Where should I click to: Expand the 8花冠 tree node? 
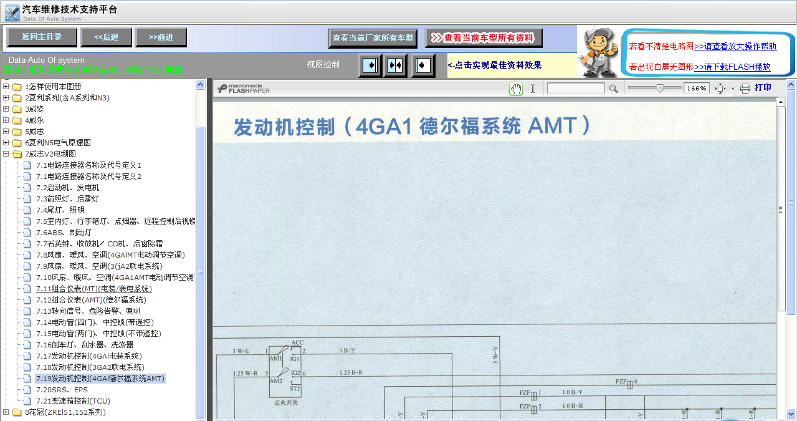click(x=6, y=412)
